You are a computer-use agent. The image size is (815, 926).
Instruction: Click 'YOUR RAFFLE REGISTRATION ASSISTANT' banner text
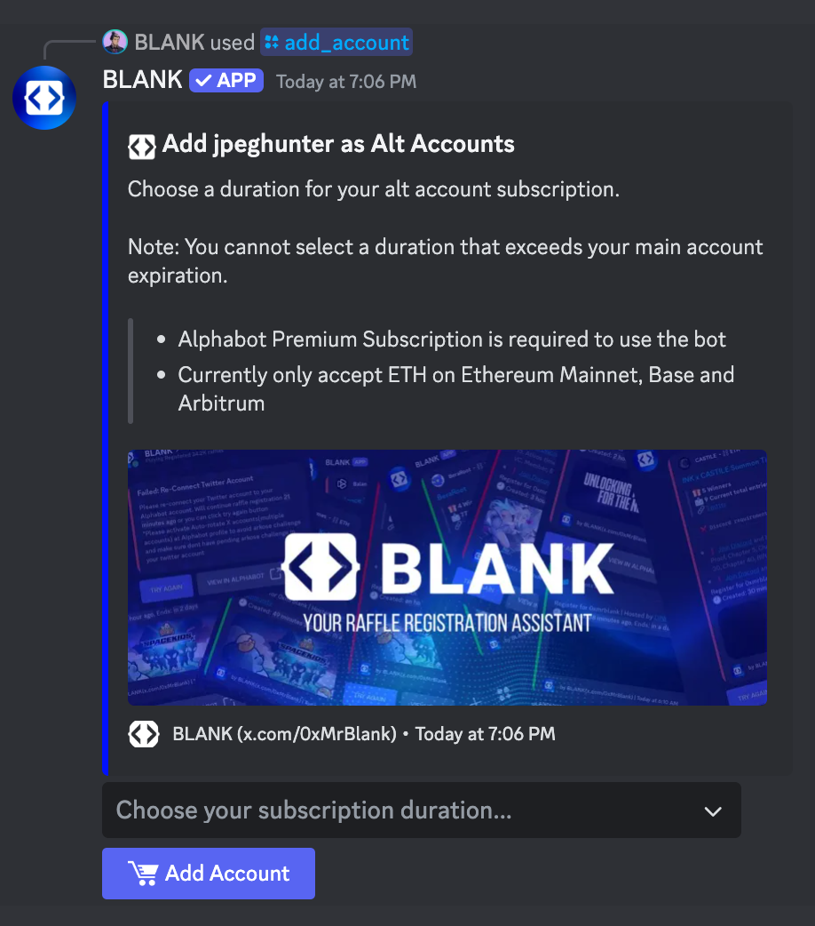click(447, 623)
